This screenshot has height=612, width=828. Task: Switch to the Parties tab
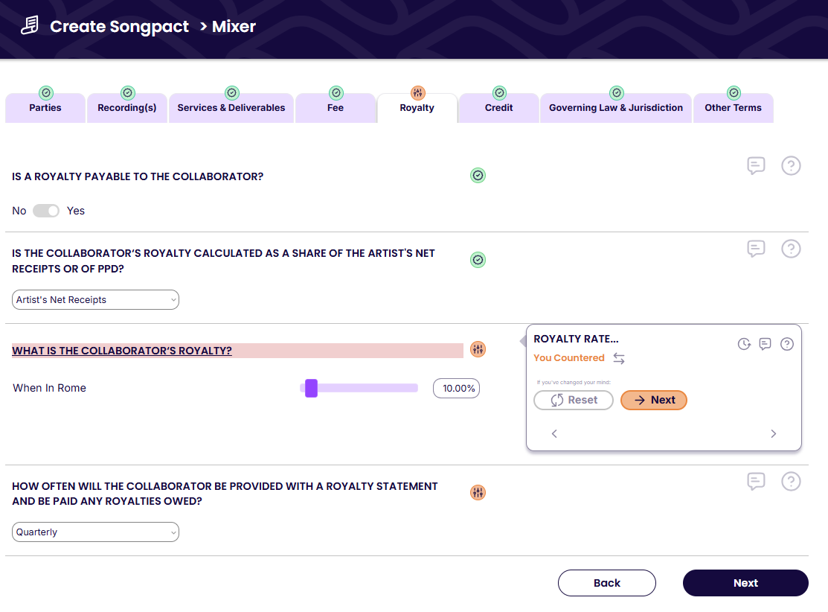click(45, 108)
